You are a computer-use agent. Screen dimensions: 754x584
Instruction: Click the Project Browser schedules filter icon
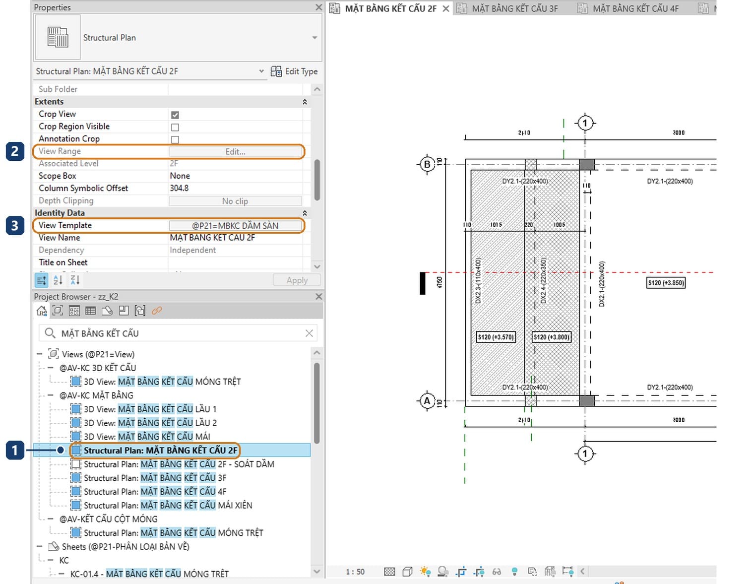[90, 311]
